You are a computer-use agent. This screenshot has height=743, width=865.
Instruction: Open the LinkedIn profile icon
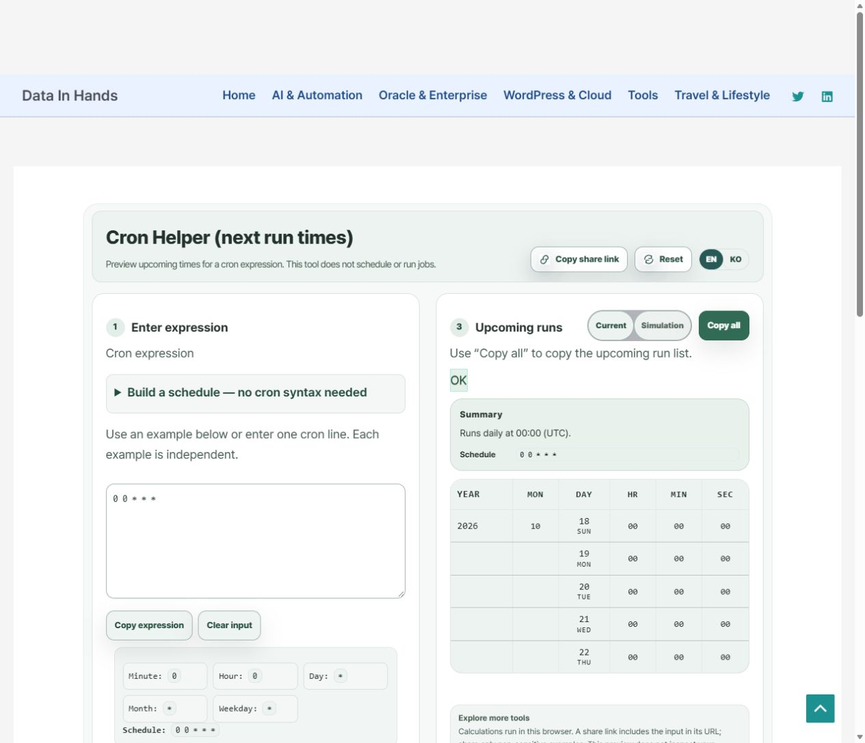click(827, 96)
